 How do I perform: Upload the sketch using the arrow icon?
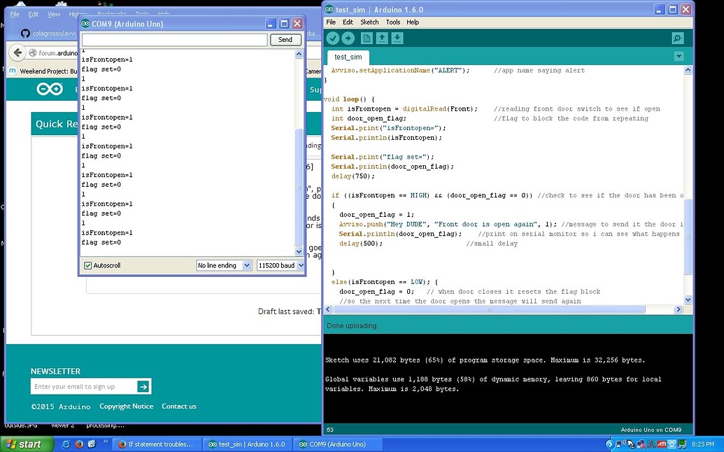(348, 38)
